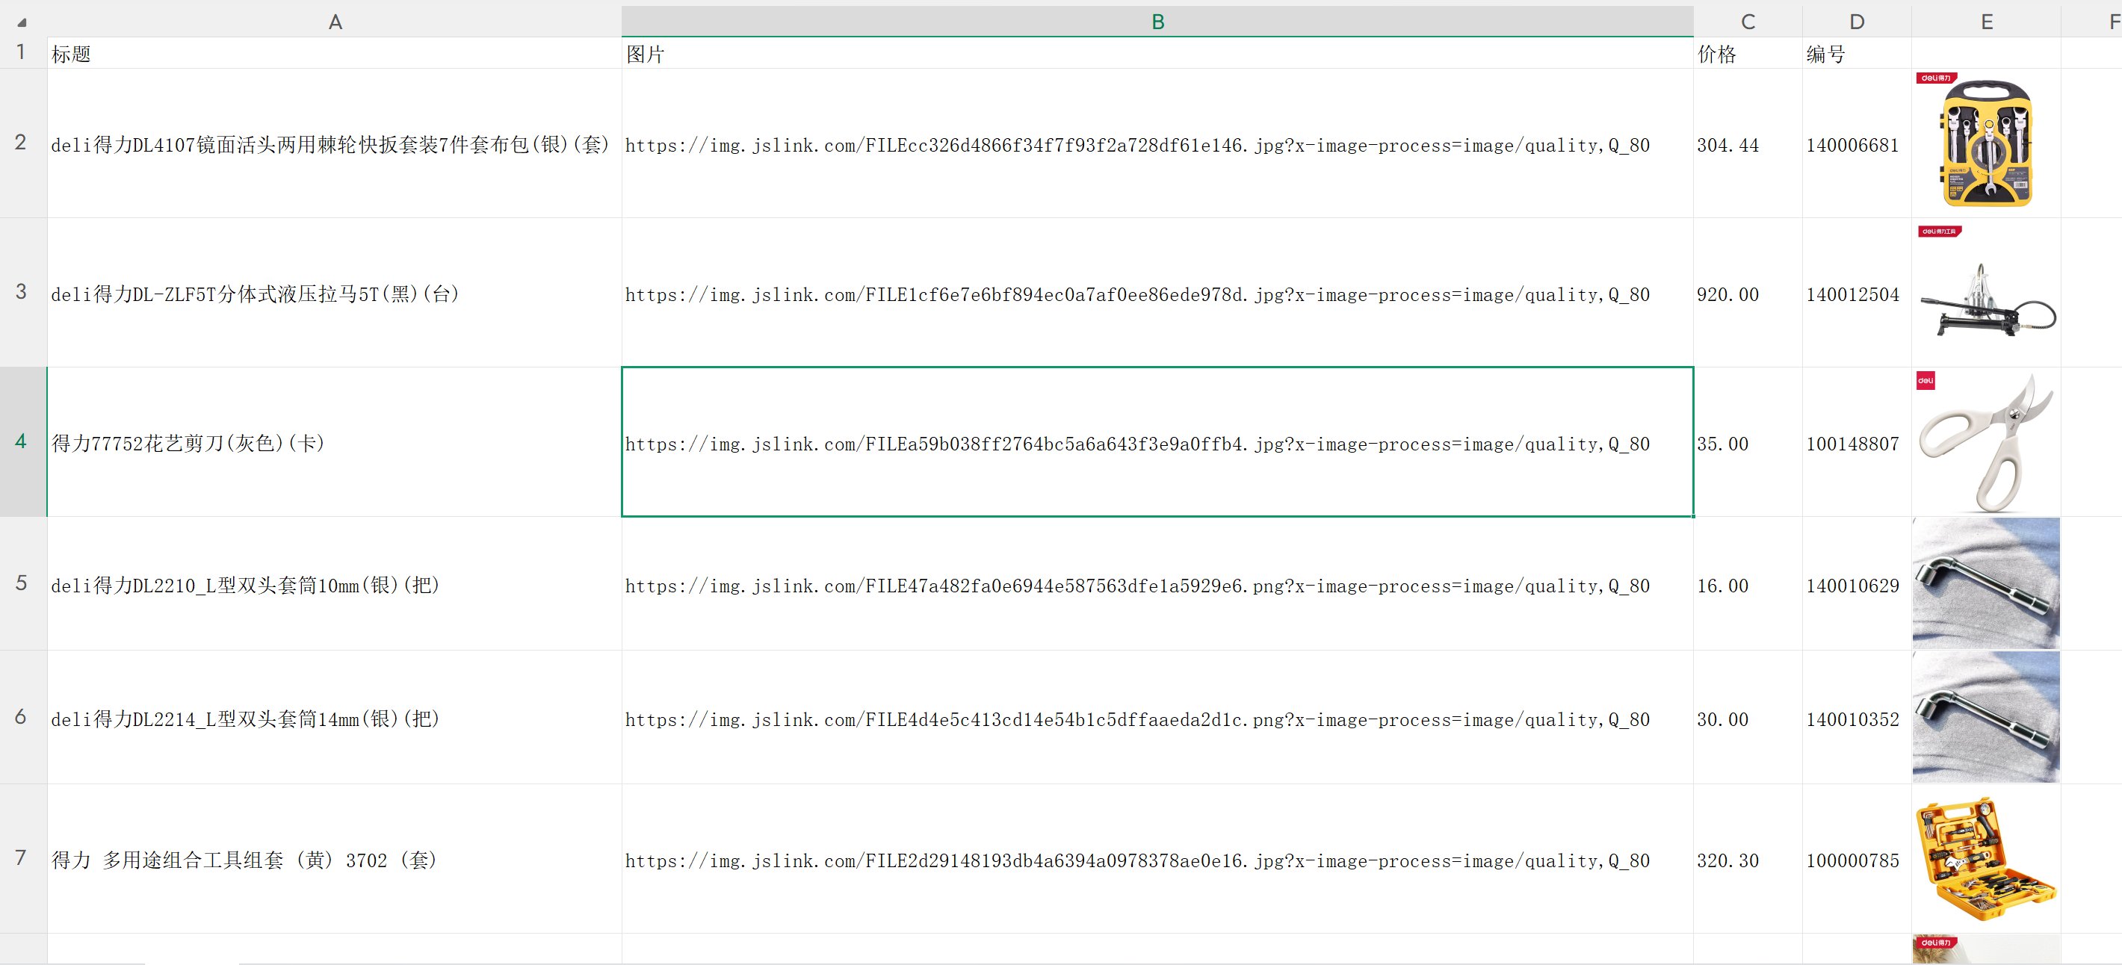Click the yellow wrench set product image
This screenshot has width=2122, height=965.
(x=1985, y=142)
